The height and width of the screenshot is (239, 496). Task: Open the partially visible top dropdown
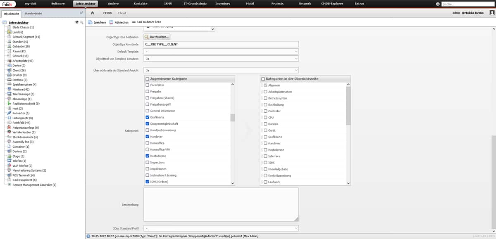coord(180,29)
